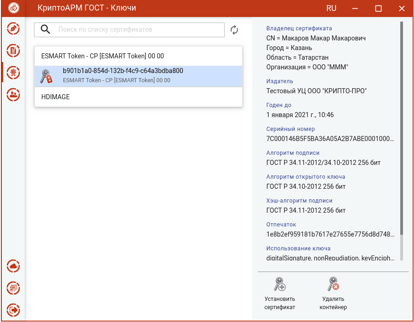Click the ESMART Token subtitle under container b901b1a0
The image size is (414, 322).
[116, 80]
